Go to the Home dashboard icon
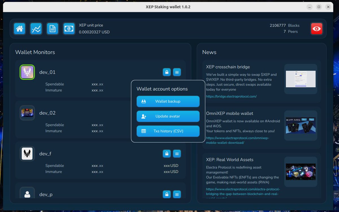Viewport: 339px width, 212px height. pyautogui.click(x=19, y=29)
